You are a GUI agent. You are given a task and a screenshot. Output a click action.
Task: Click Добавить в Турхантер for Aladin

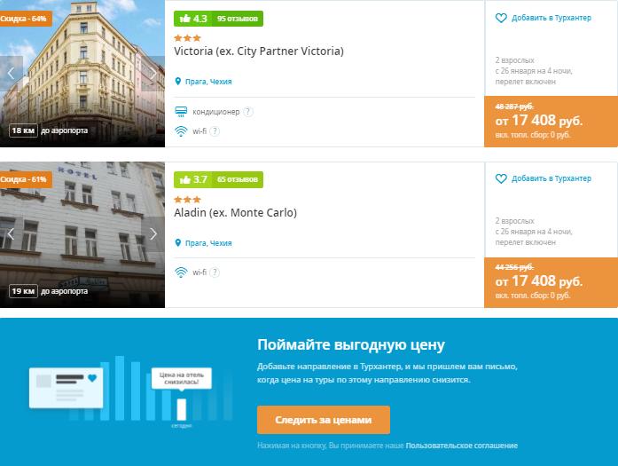(552, 178)
